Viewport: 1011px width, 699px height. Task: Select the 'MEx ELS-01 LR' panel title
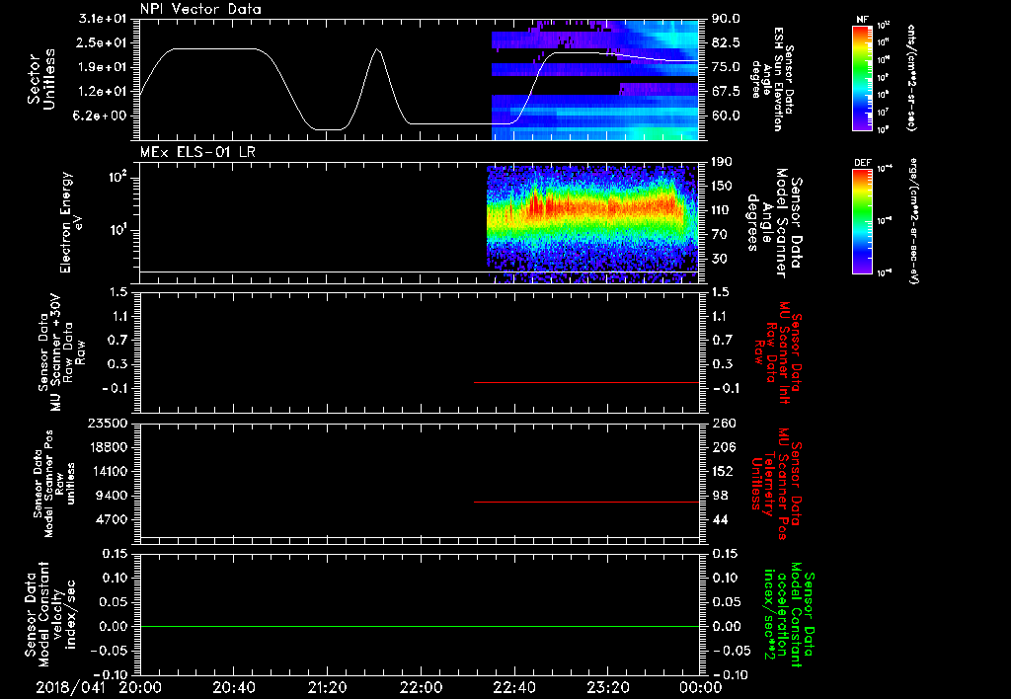tap(197, 152)
